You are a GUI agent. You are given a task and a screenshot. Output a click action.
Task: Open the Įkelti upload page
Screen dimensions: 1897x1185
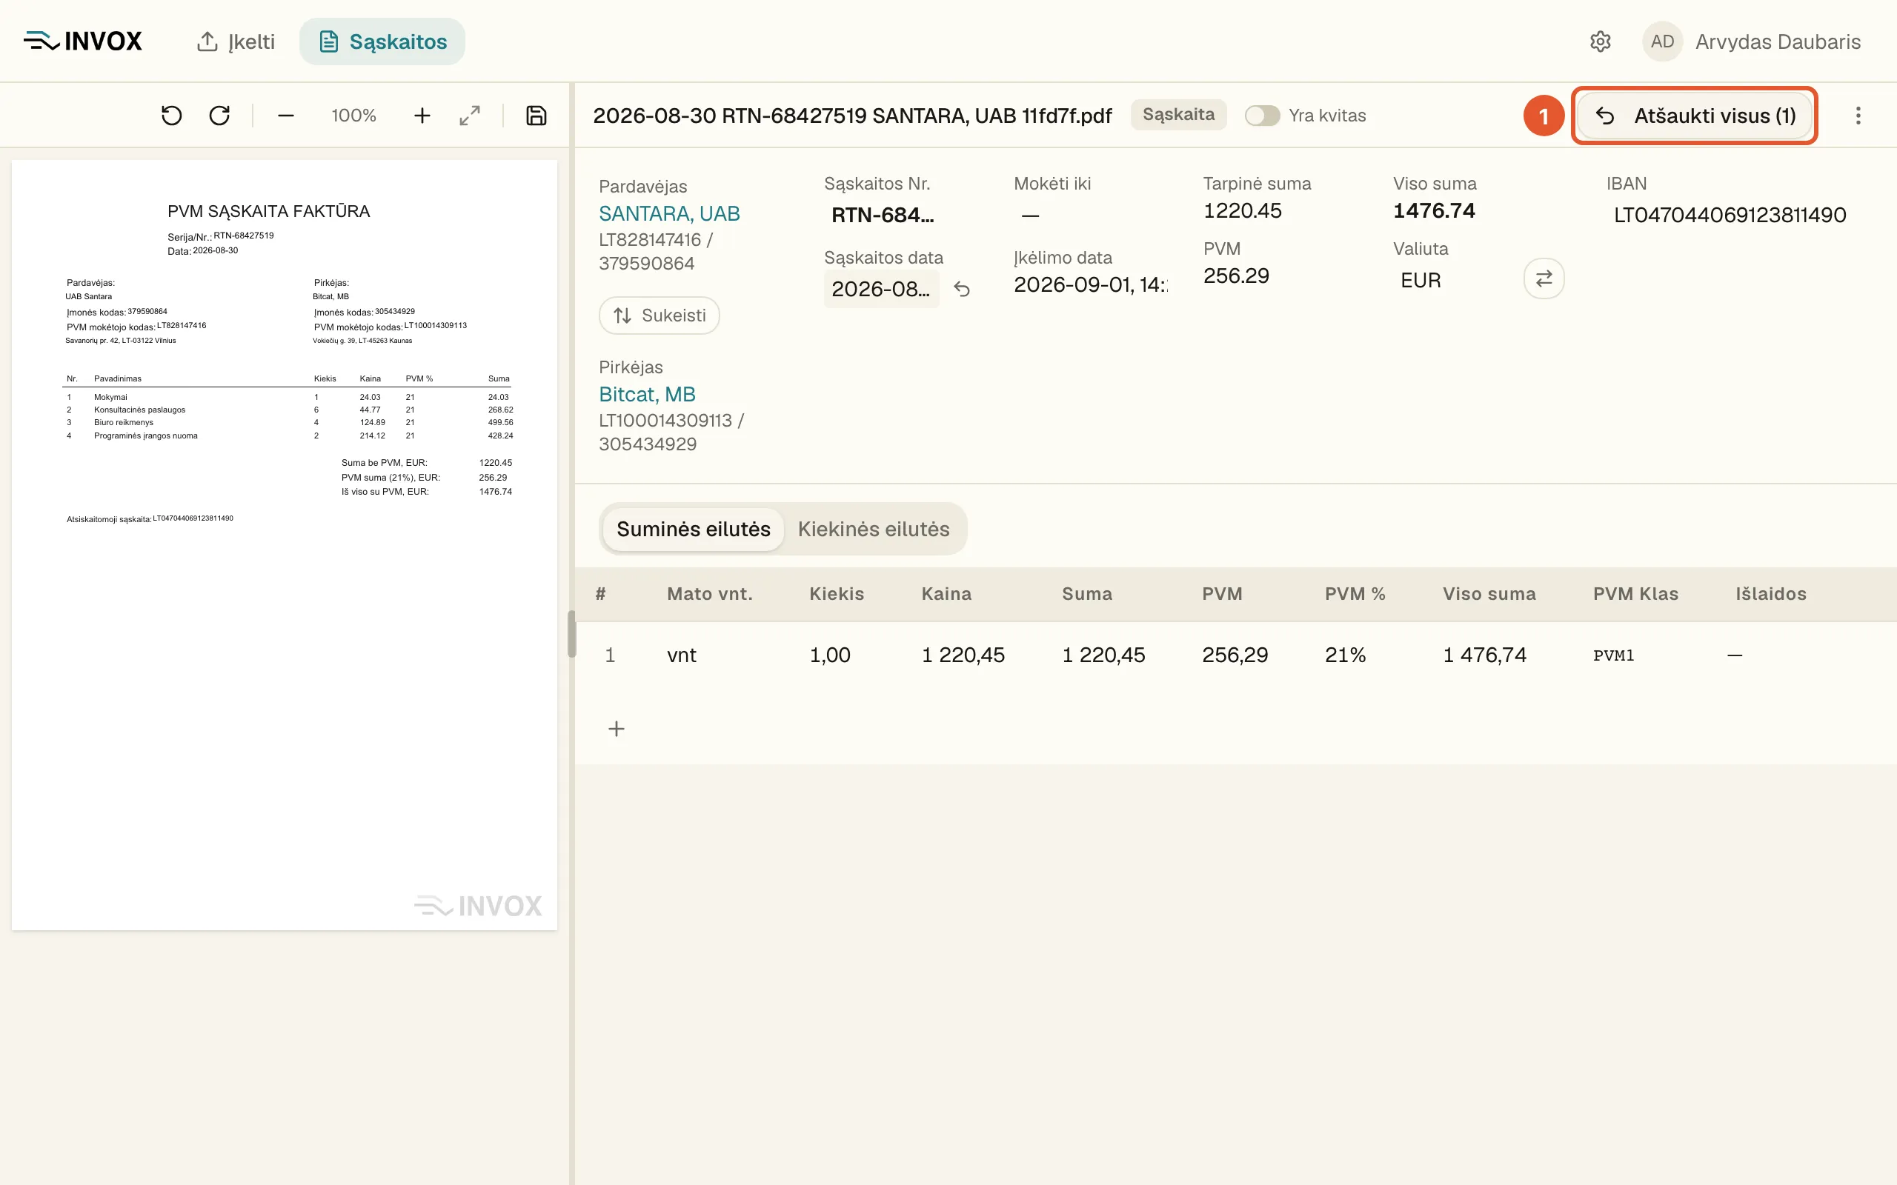pos(235,41)
